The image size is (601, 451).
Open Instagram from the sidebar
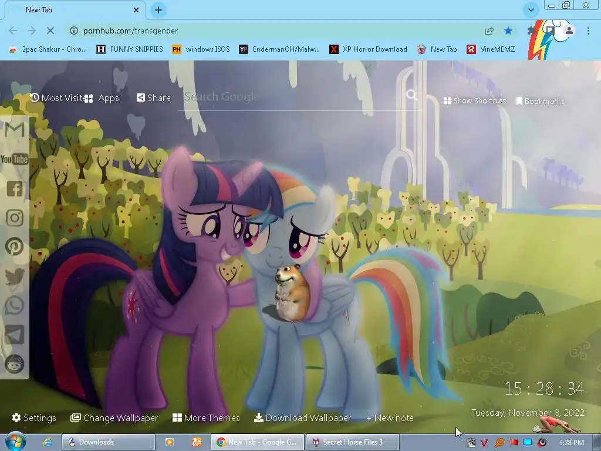click(15, 217)
